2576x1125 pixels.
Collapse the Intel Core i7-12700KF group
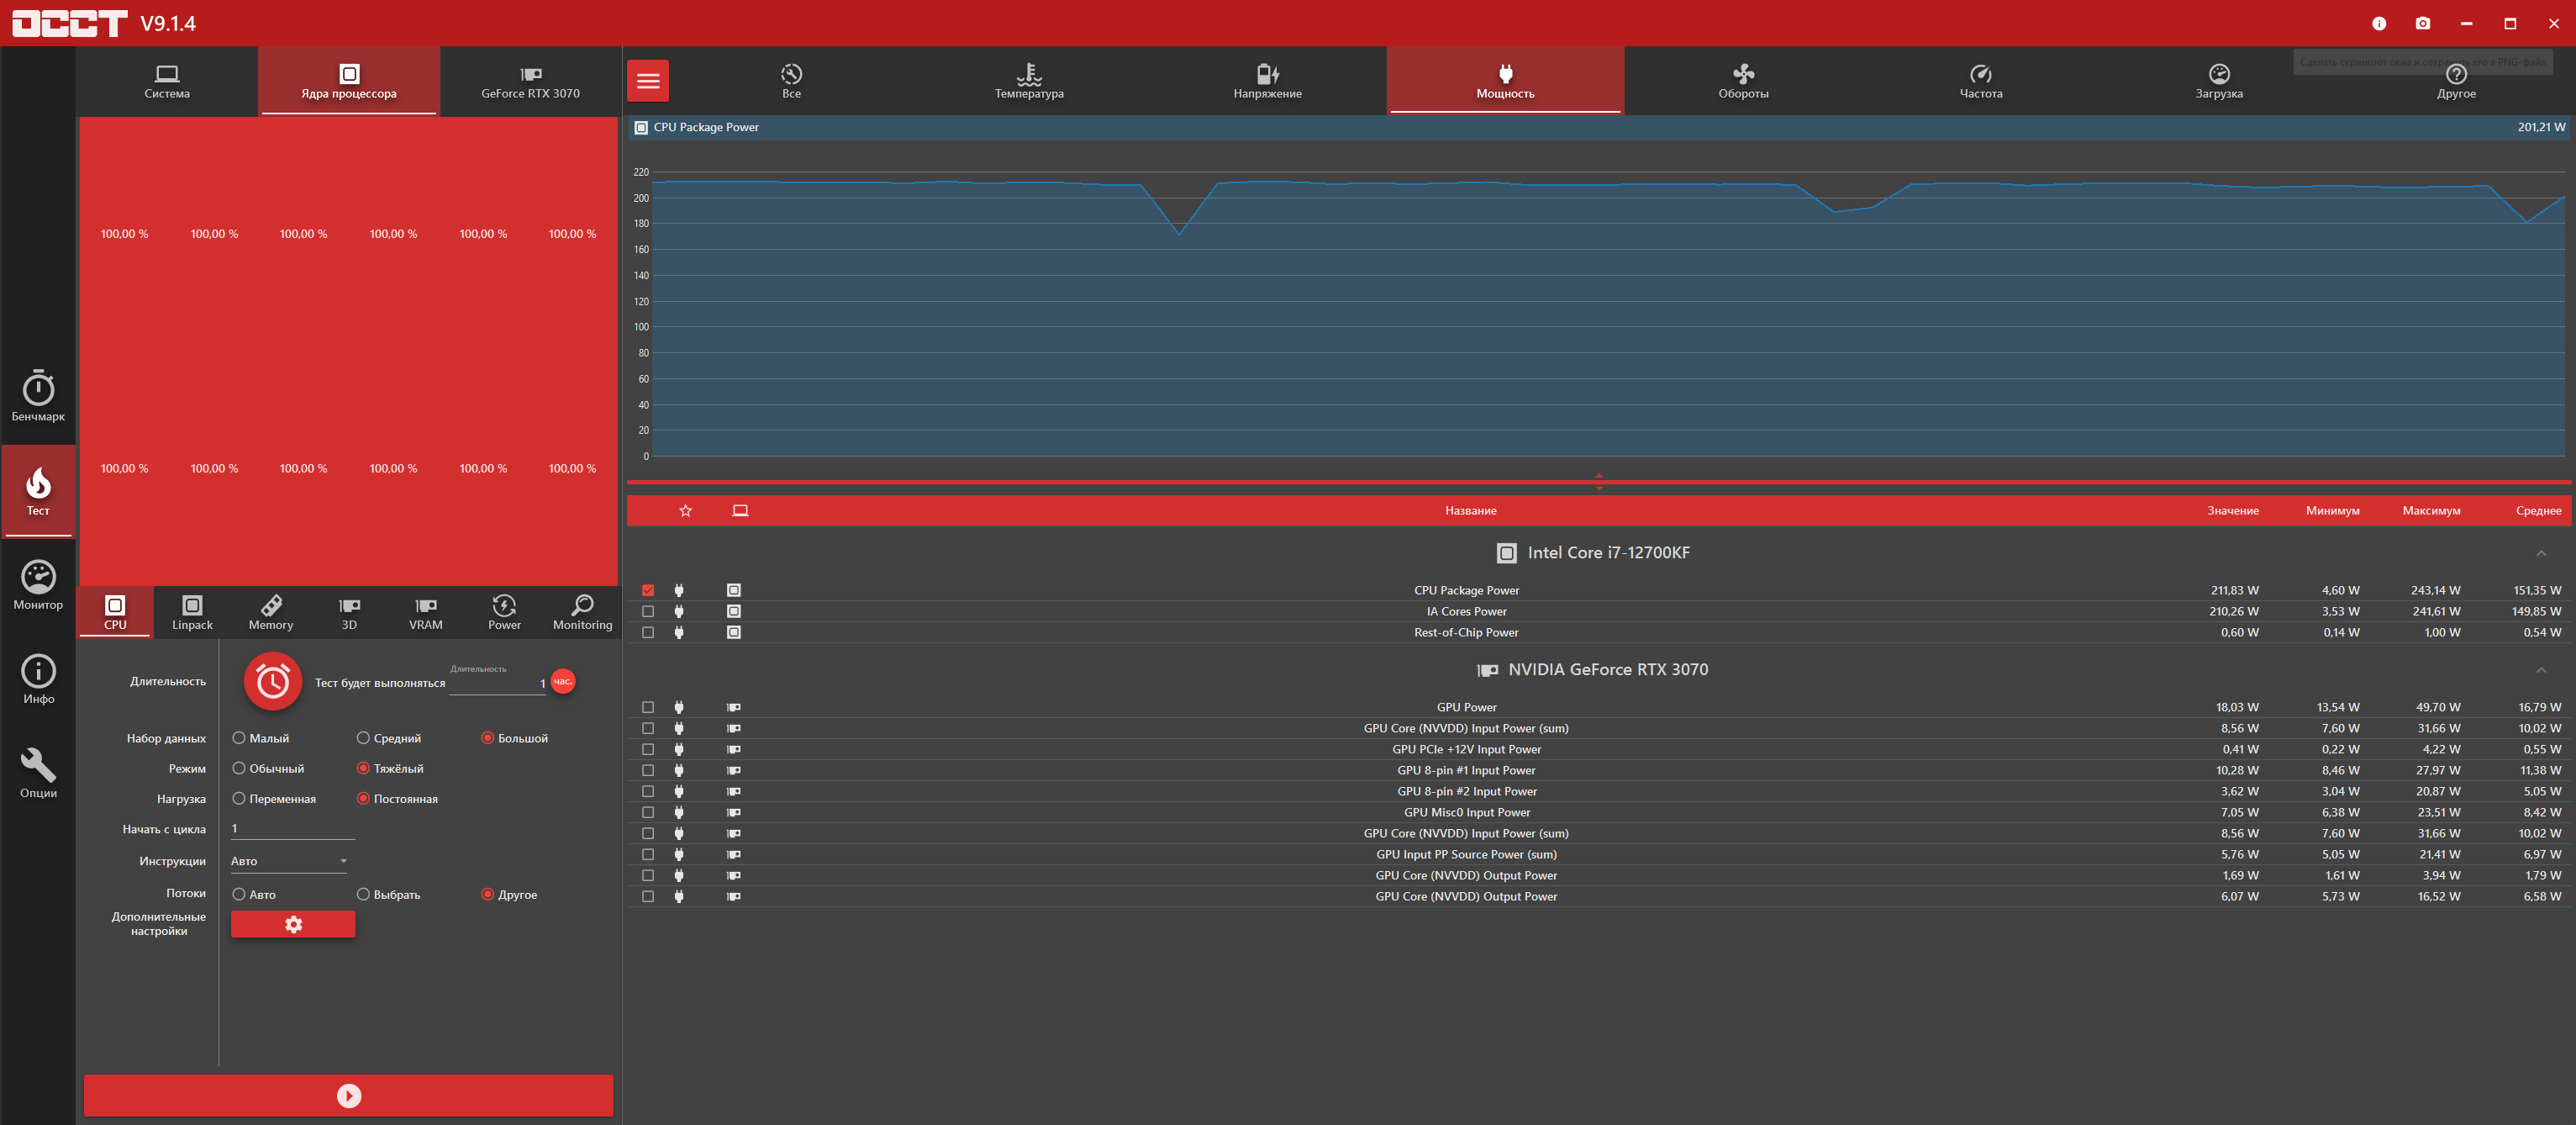[x=2540, y=553]
